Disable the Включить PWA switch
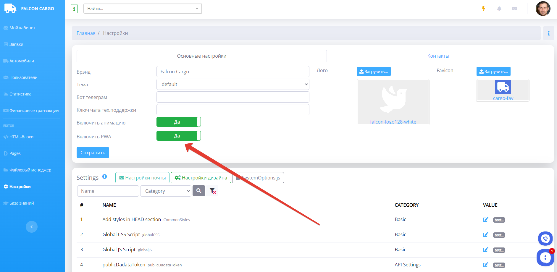Screen dimensions: 557x272 coord(178,136)
